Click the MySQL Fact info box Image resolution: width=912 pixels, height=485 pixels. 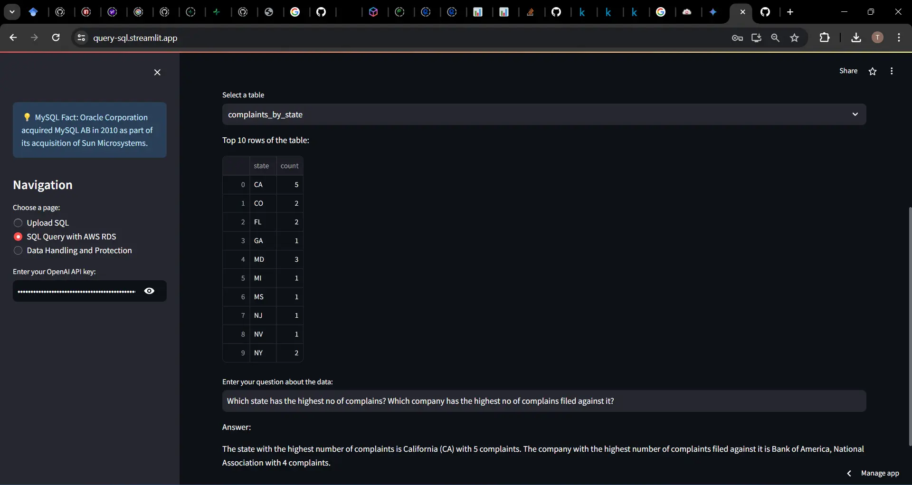(90, 130)
